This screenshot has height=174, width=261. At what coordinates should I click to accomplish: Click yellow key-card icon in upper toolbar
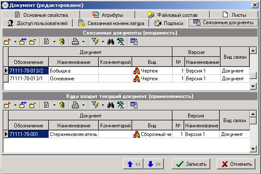pos(62,41)
